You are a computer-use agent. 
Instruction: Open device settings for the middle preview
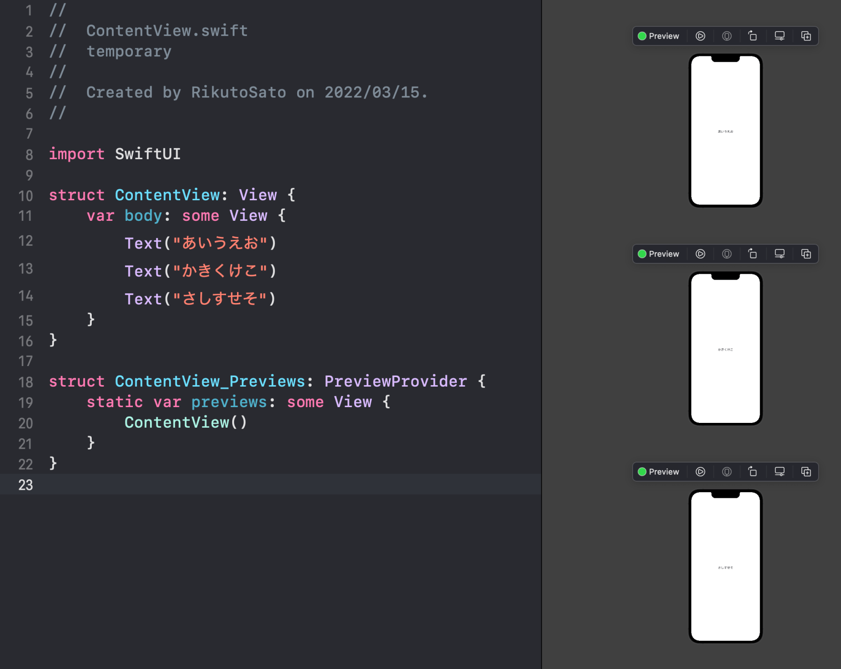(x=727, y=254)
